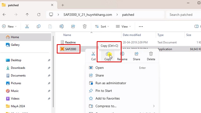Open the See more ellipsis menu
Viewport: 201px width, 113px height.
pyautogui.click(x=141, y=27)
